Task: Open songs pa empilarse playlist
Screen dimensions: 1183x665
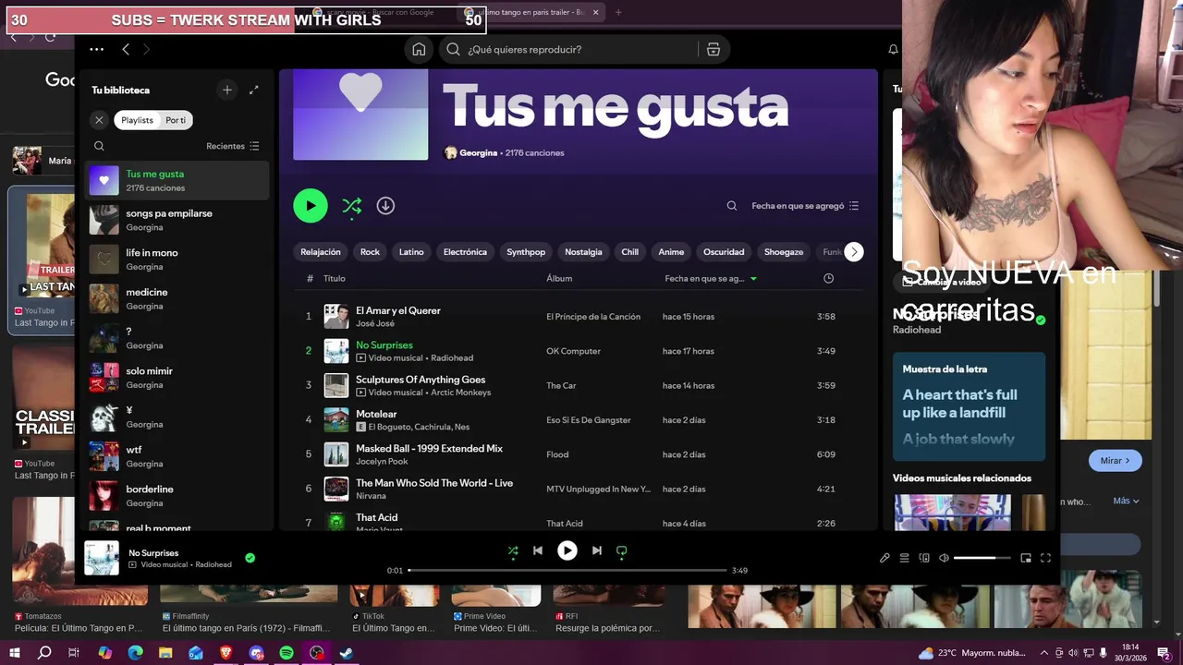Action: pos(177,220)
